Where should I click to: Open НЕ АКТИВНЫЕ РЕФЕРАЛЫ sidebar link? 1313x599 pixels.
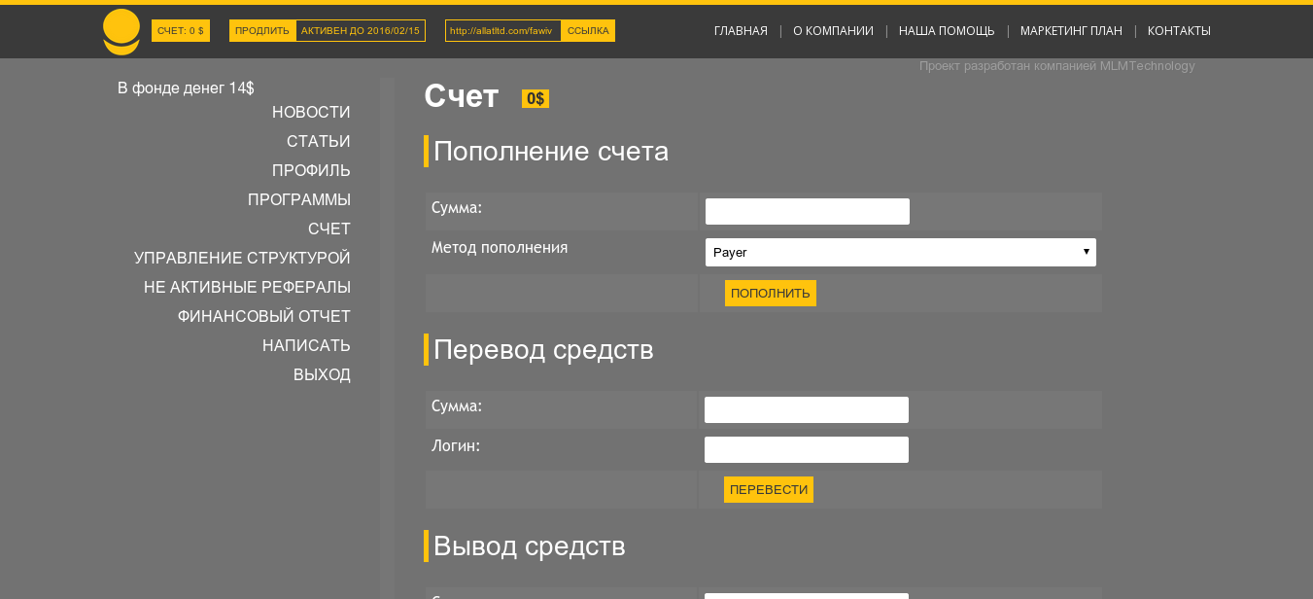[247, 288]
